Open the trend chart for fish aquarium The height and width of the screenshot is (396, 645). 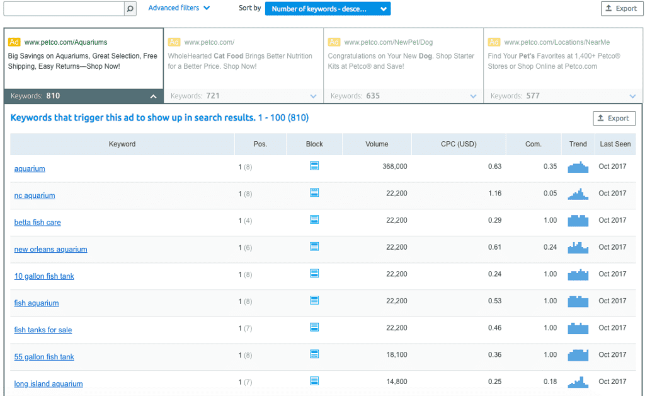point(578,301)
